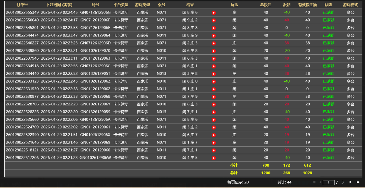Go to the previous page arrow
The height and width of the screenshot is (188, 365).
(x=319, y=182)
